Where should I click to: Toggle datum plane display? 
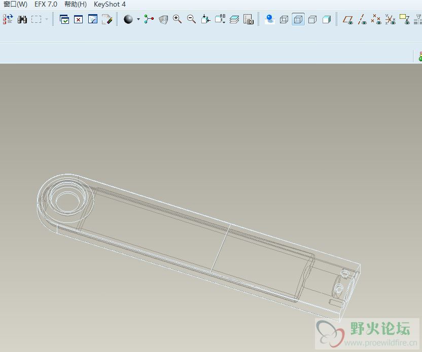pyautogui.click(x=348, y=19)
